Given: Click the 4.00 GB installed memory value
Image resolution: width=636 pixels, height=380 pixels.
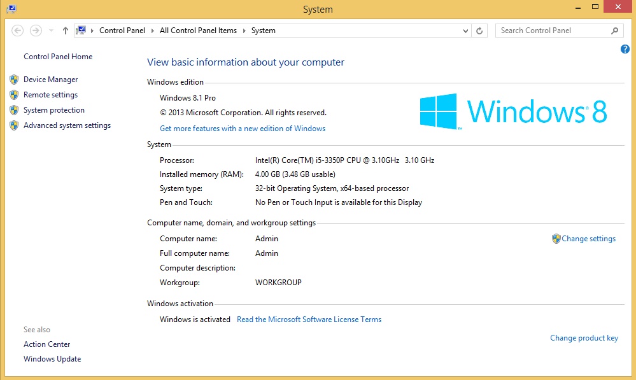Looking at the screenshot, I should pos(295,174).
